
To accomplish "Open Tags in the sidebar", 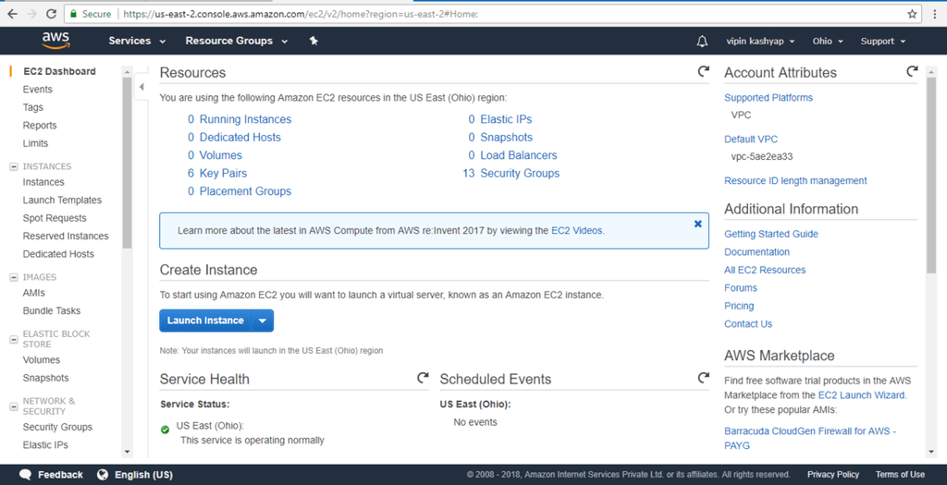I will 32,107.
